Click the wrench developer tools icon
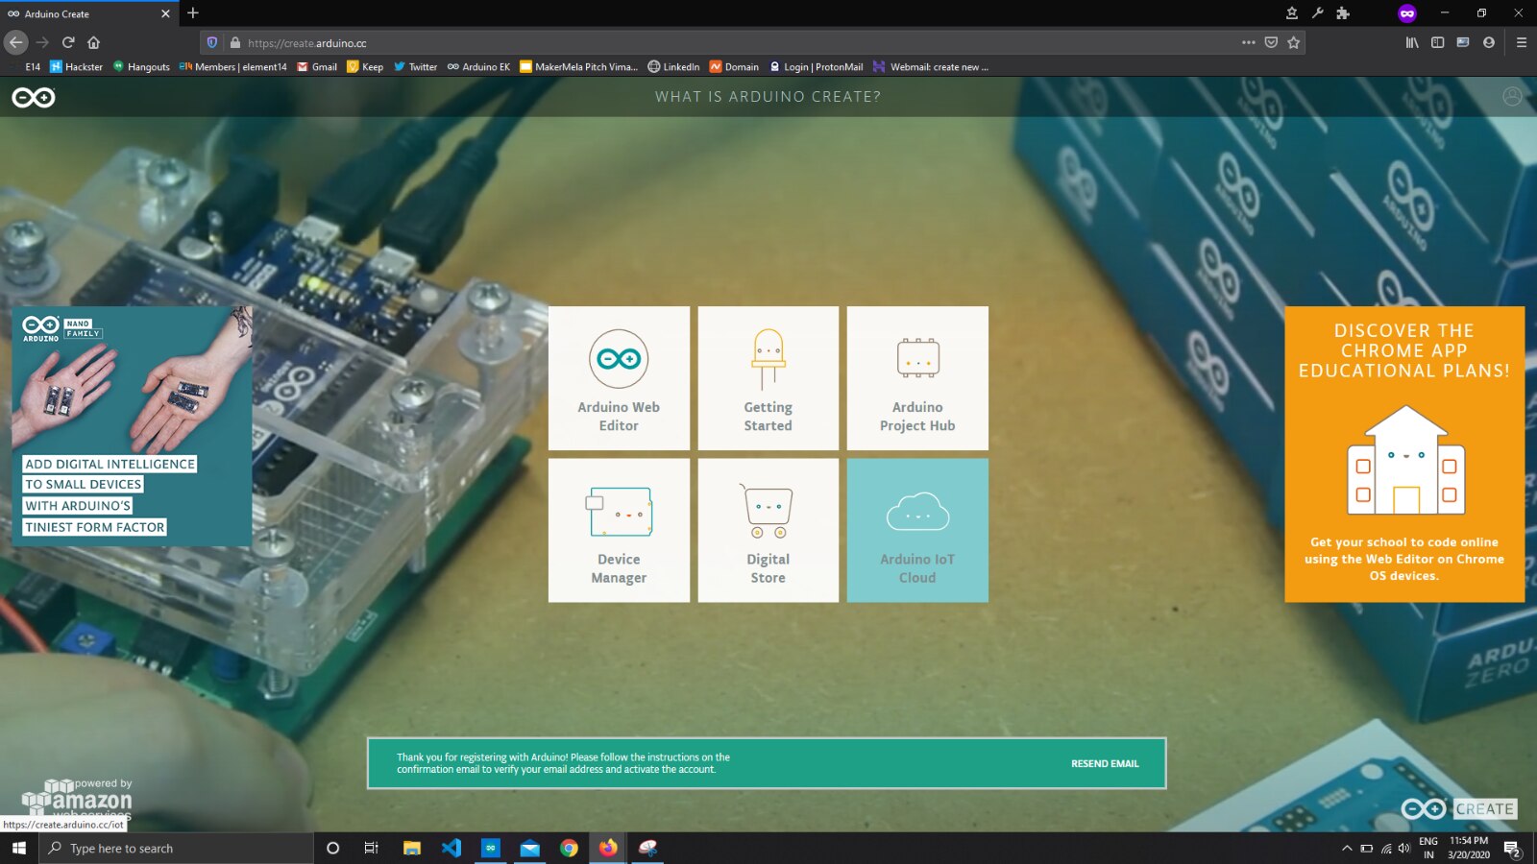 coord(1317,13)
